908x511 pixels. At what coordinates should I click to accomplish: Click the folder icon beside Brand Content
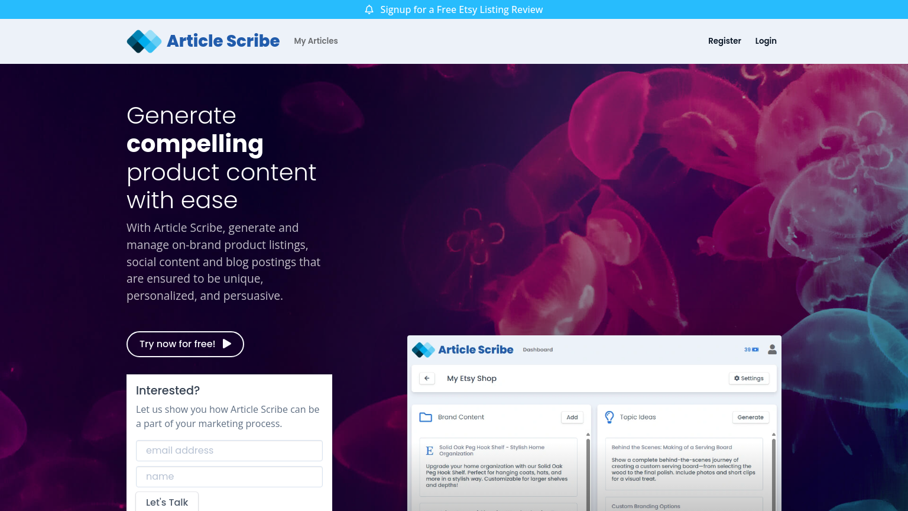[426, 417]
